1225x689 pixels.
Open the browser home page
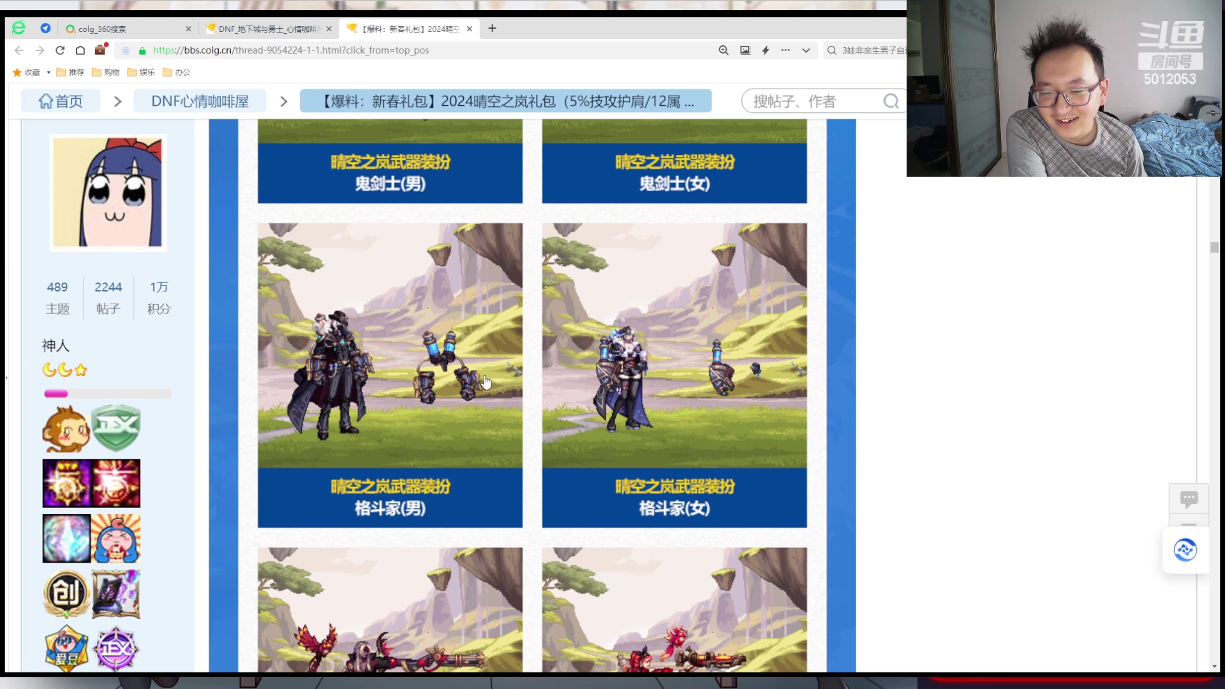[x=80, y=50]
